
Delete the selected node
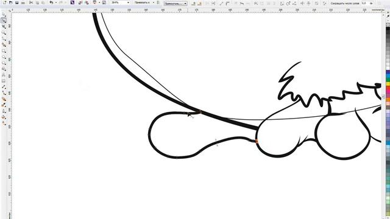point(199,4)
